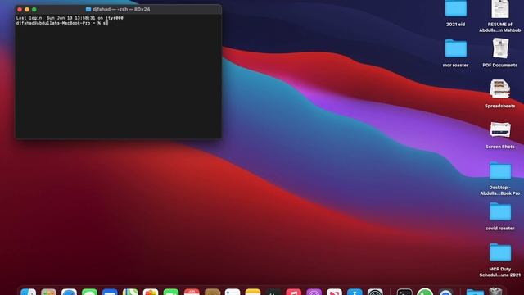Close the Terminal window with red button

[x=20, y=9]
